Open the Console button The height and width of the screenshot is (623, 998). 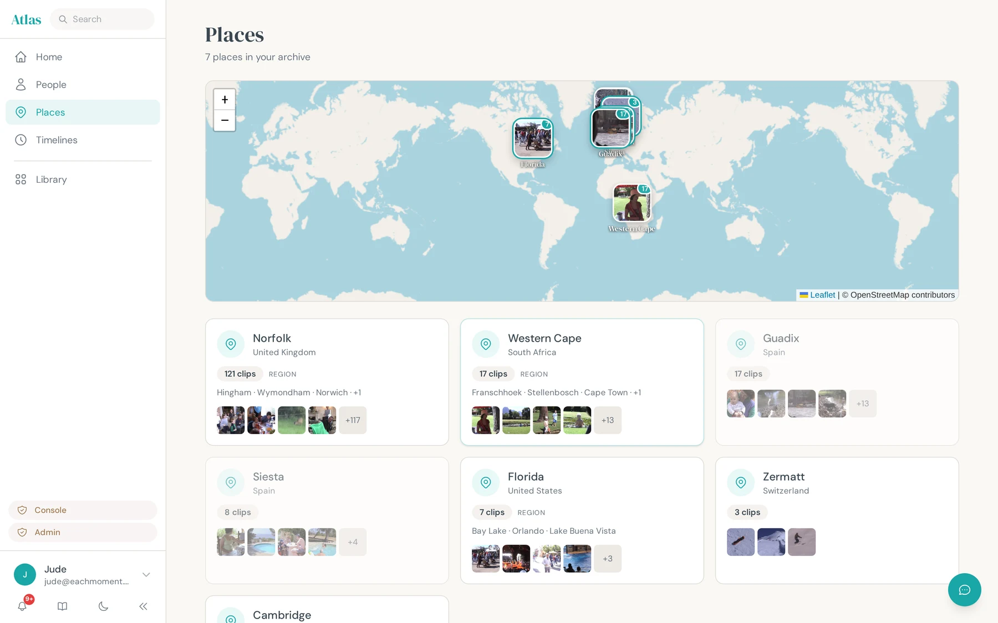tap(83, 510)
